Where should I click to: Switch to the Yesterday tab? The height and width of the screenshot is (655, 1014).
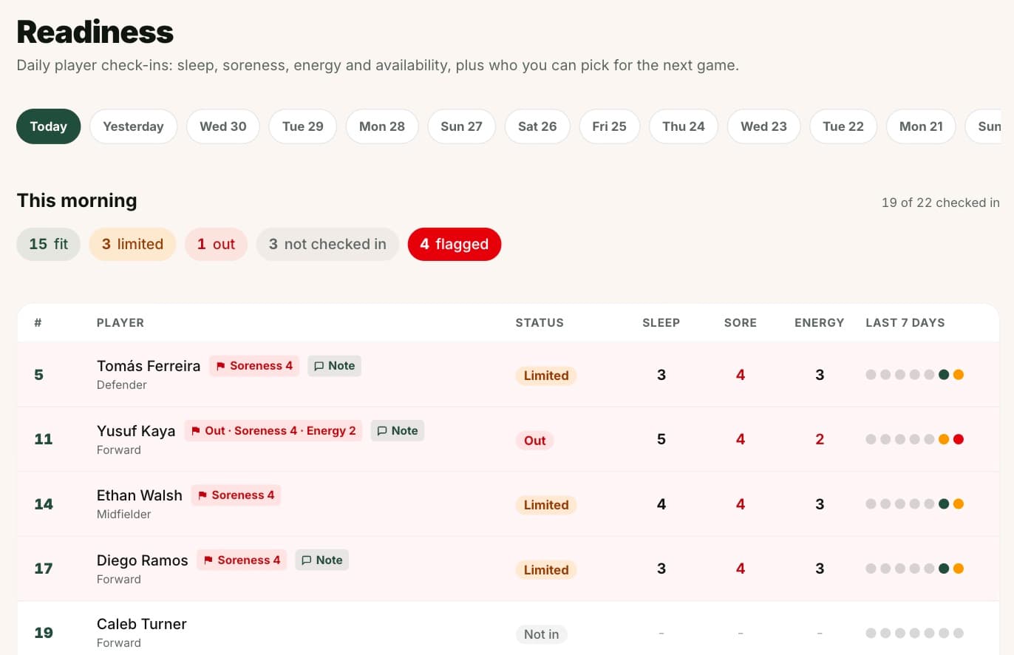(133, 126)
